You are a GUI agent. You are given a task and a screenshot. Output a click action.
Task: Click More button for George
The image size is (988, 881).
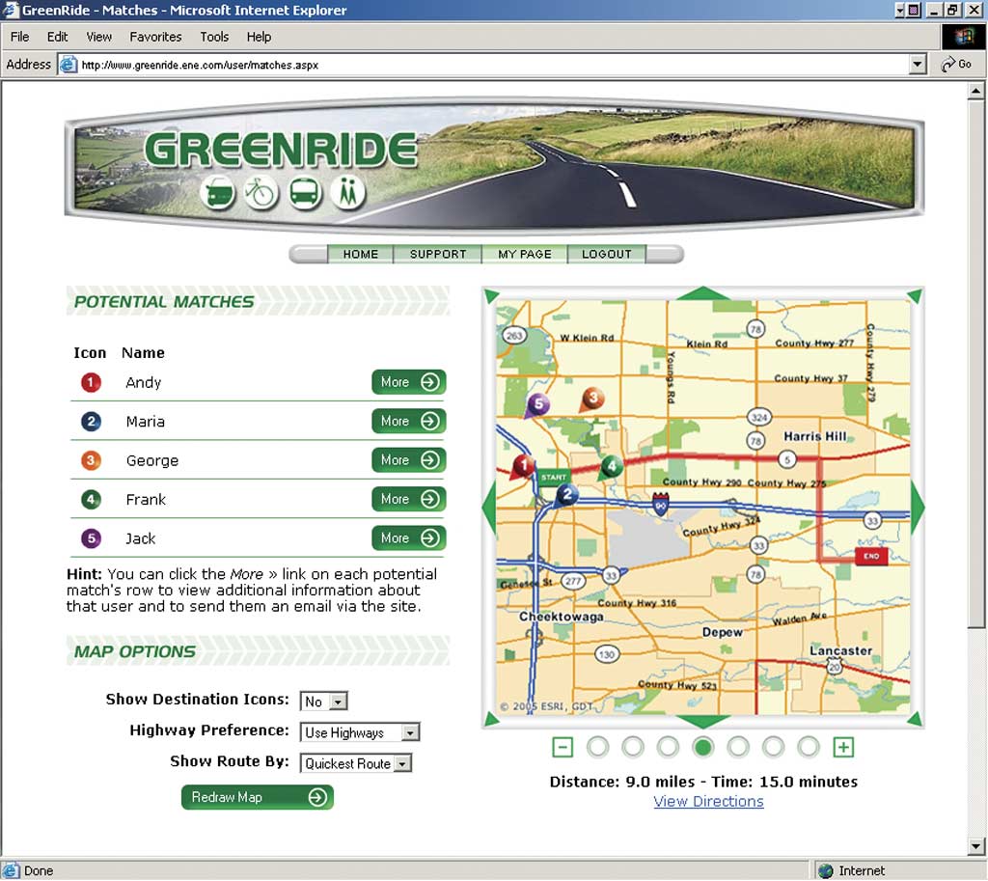[409, 460]
